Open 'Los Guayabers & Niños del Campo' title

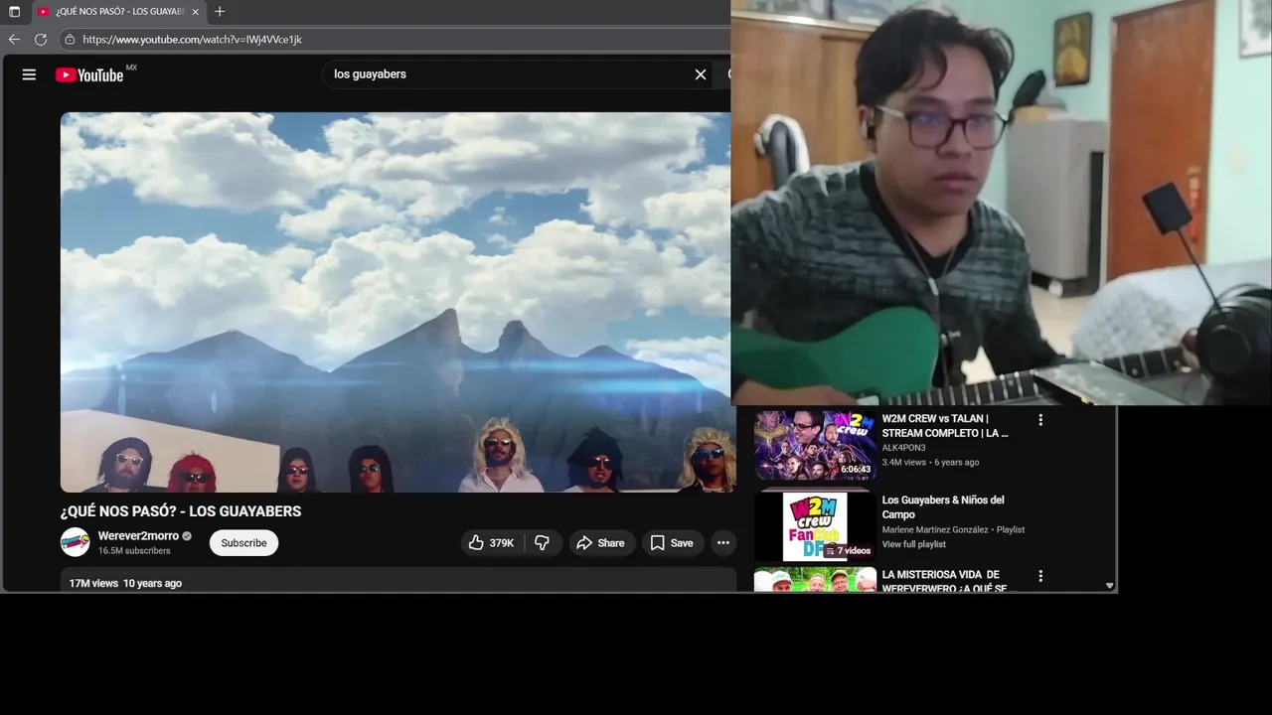click(x=943, y=506)
